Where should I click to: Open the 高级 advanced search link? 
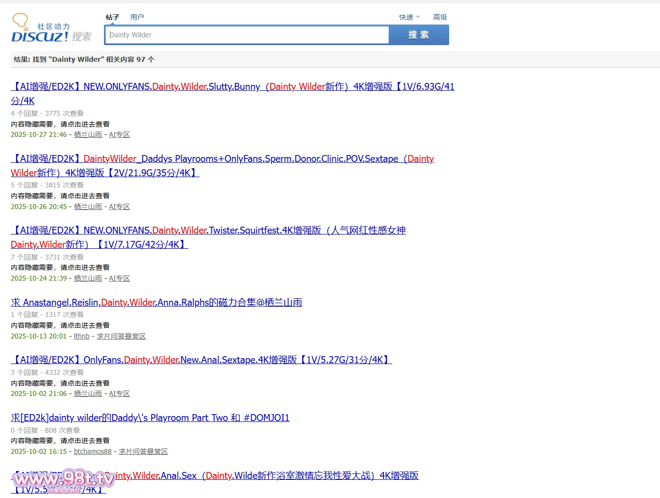(440, 17)
